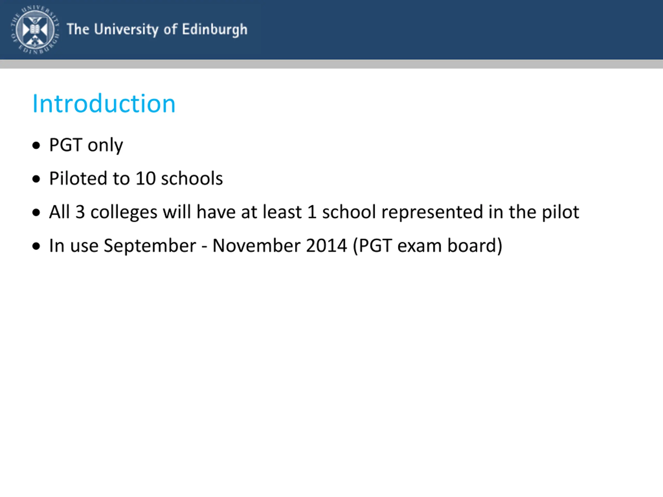The height and width of the screenshot is (497, 663).
Task: Select the 'Introduction' slide title
Action: [x=104, y=103]
